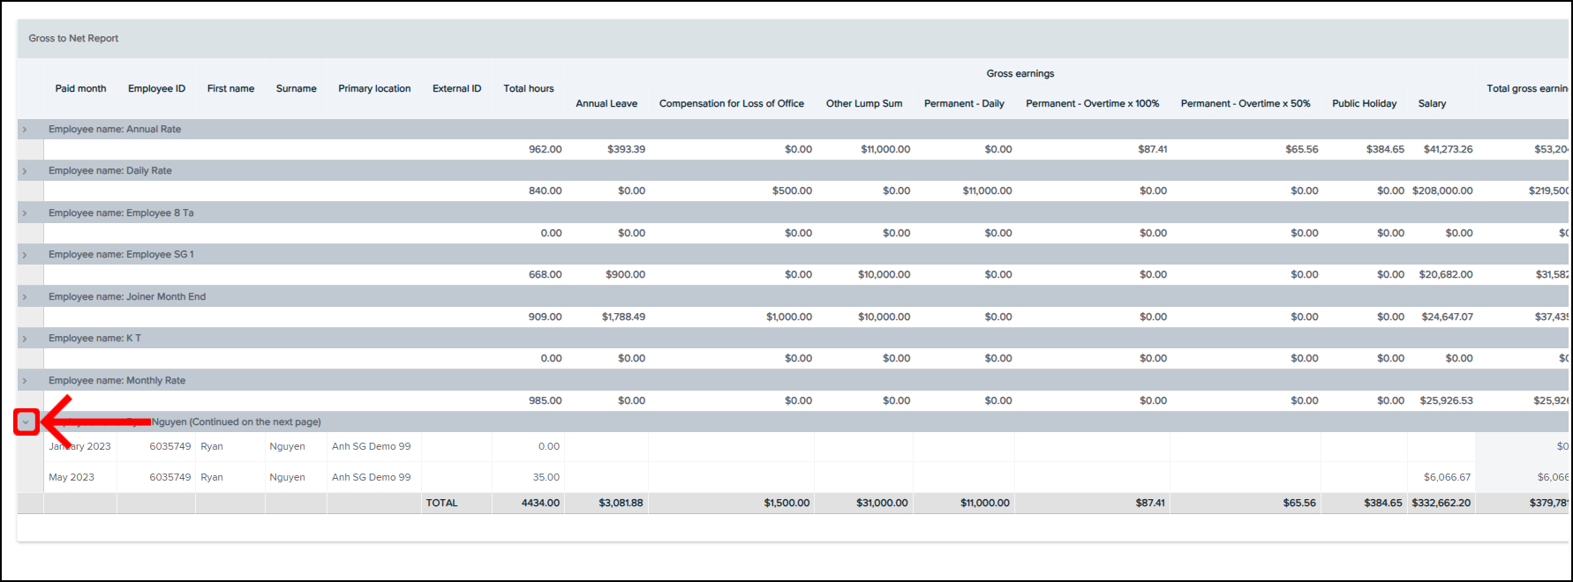The height and width of the screenshot is (582, 1573).
Task: Click the Employee ID column header
Action: pyautogui.click(x=156, y=88)
